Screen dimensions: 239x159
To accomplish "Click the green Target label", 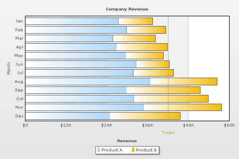I will 168,133.
